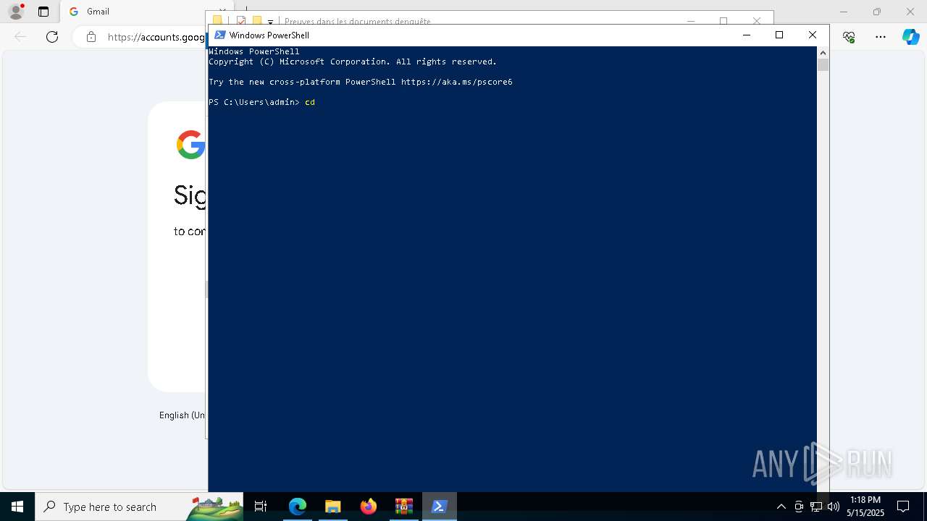This screenshot has width=927, height=521.
Task: Click the typed 'cd' command
Action: pos(310,102)
